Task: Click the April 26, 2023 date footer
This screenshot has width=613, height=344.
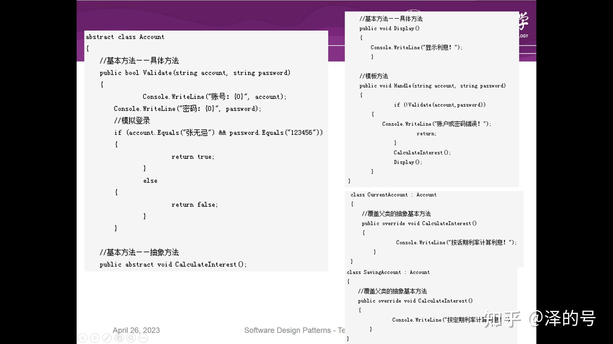Action: pyautogui.click(x=136, y=330)
